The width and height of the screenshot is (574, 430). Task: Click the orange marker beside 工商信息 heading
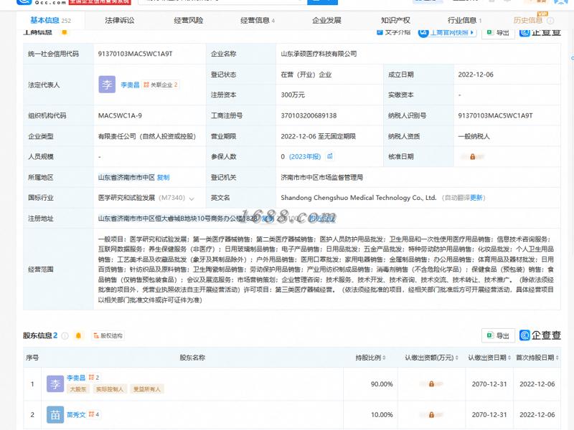64,32
